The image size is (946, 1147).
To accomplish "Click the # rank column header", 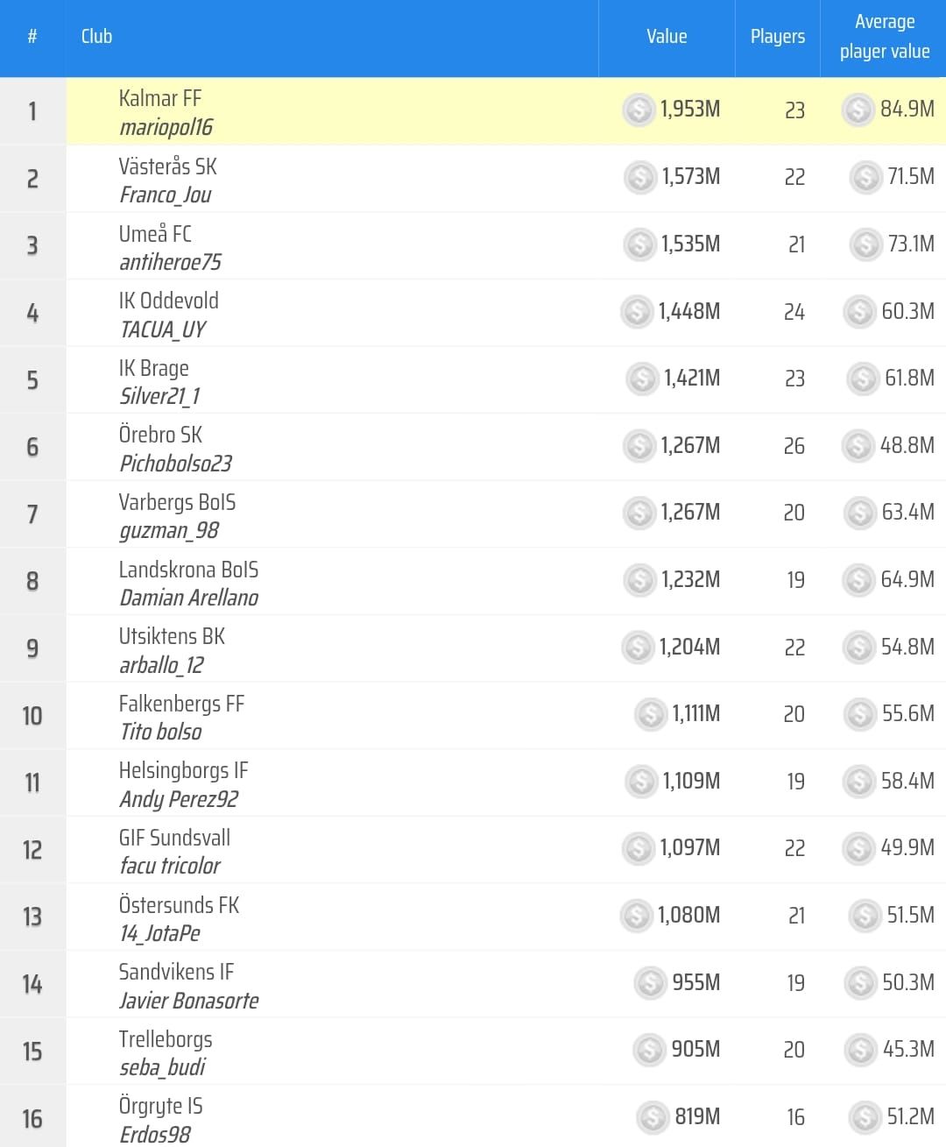I will 32,37.
